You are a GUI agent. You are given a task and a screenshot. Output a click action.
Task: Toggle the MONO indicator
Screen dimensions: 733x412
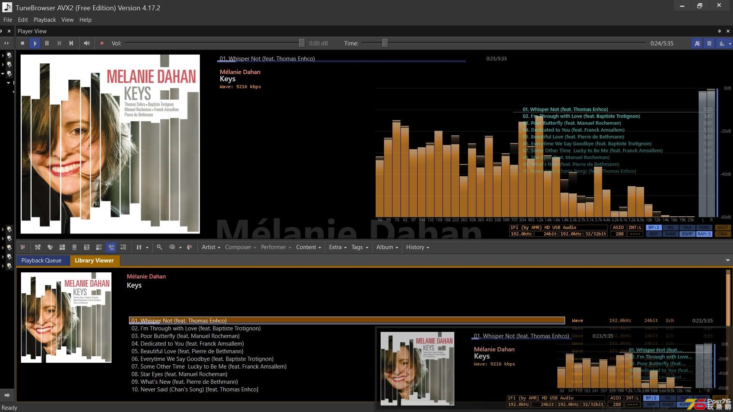(704, 228)
